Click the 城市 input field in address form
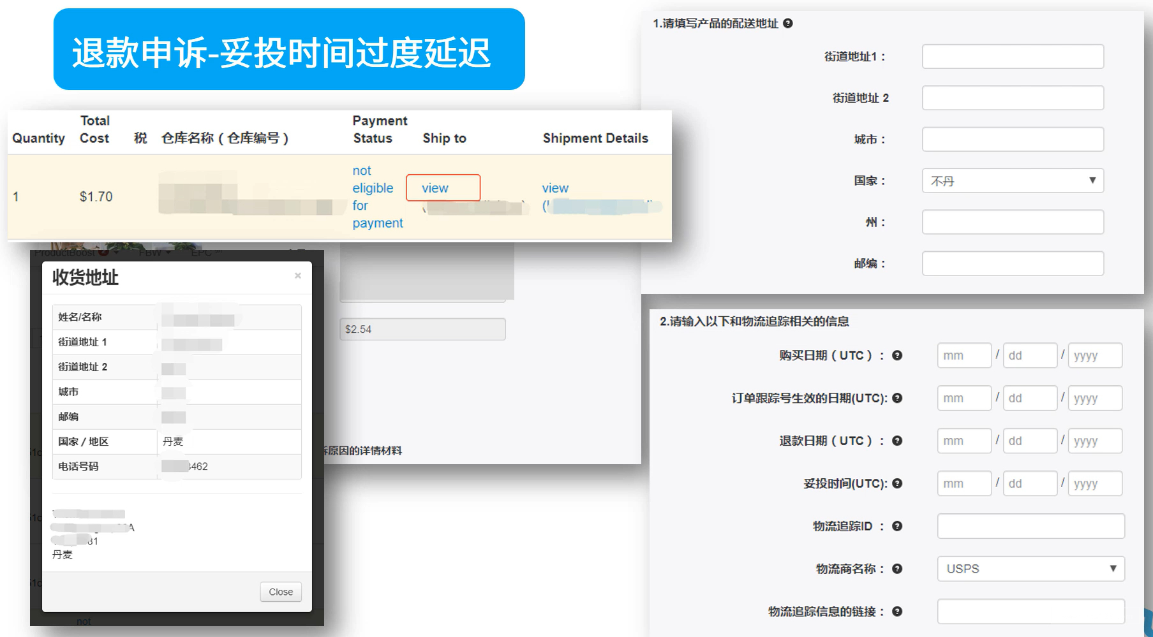The width and height of the screenshot is (1153, 637). 1013,140
